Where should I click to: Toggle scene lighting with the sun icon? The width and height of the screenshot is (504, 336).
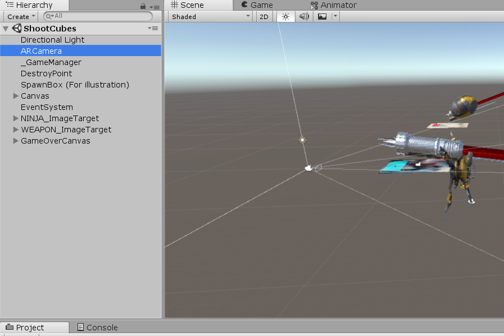285,16
